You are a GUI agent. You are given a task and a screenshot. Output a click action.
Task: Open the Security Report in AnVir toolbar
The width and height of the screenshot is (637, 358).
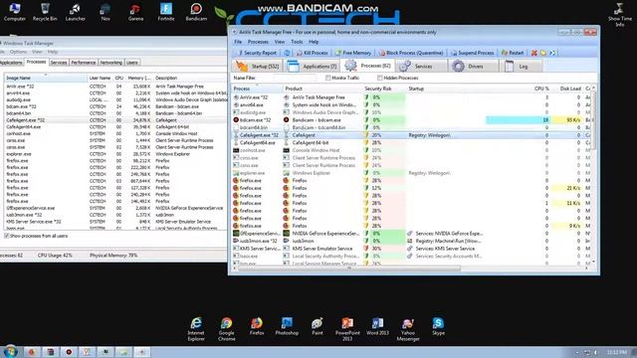[x=257, y=53]
